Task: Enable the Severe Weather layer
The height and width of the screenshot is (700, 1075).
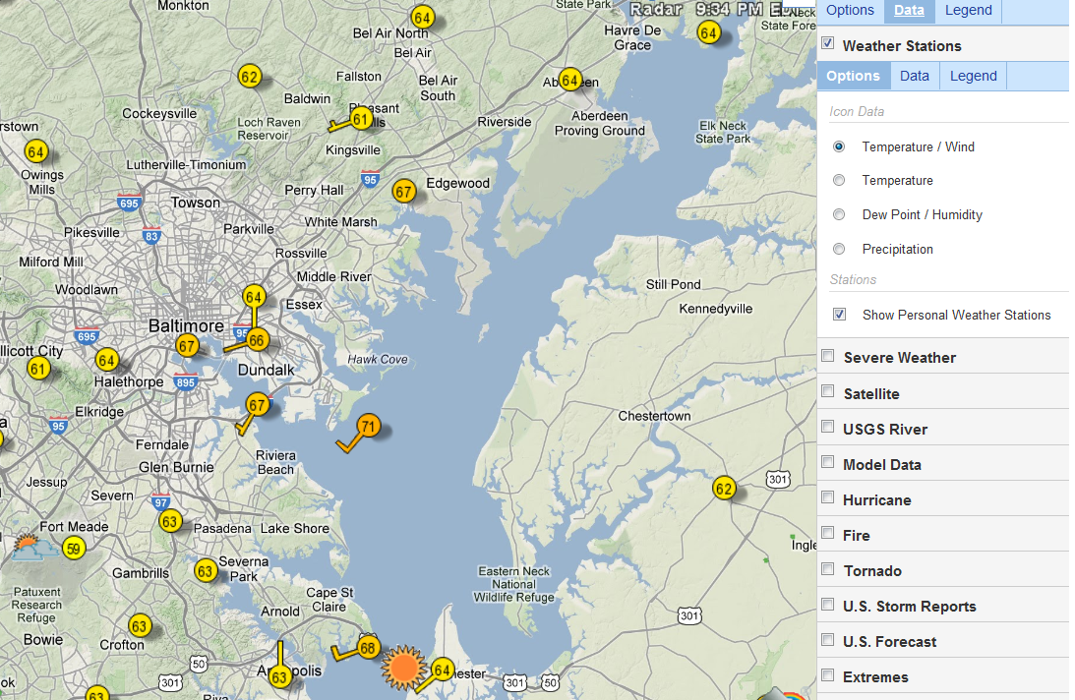Action: tap(827, 355)
